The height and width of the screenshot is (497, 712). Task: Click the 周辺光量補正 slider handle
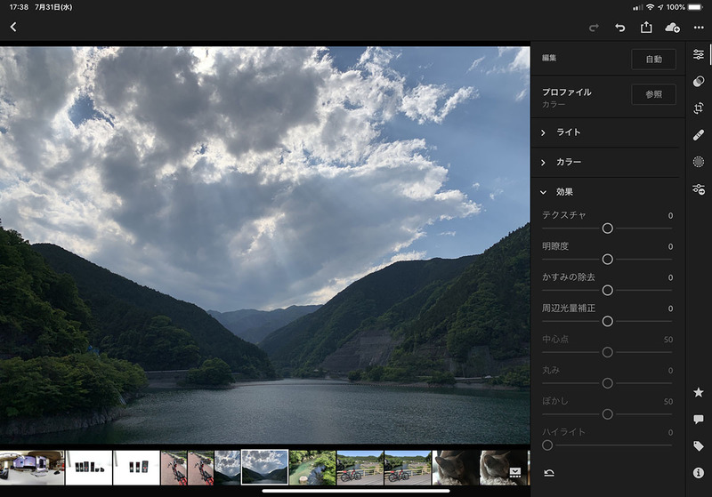pyautogui.click(x=607, y=322)
